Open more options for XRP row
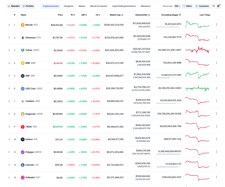This screenshot has width=225, height=187. [216, 75]
